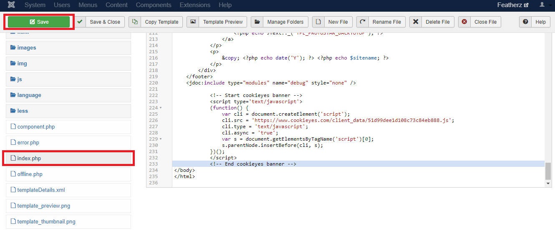Click the Delete File button label
The width and height of the screenshot is (555, 243).
coord(438,22)
